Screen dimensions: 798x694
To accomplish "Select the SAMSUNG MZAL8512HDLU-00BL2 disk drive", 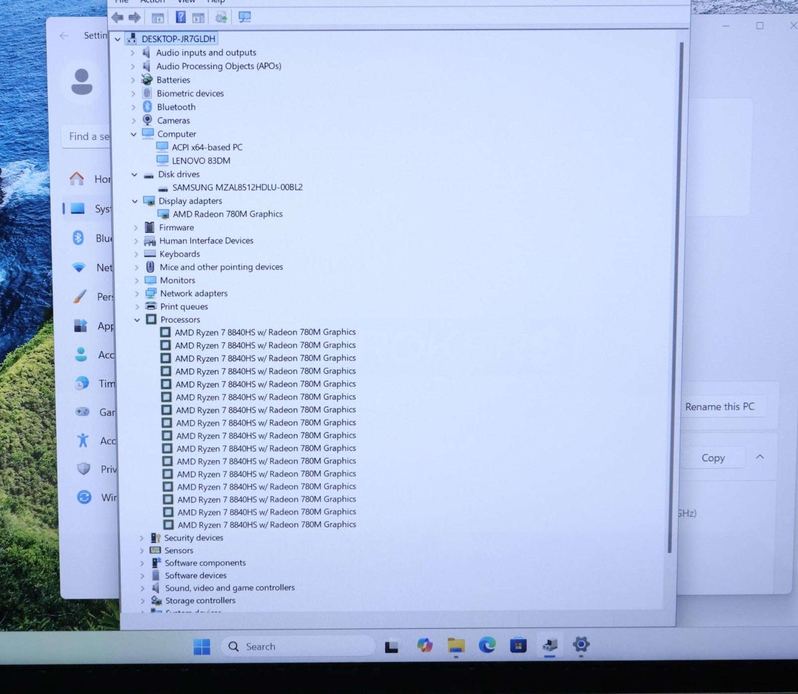I will pos(237,188).
